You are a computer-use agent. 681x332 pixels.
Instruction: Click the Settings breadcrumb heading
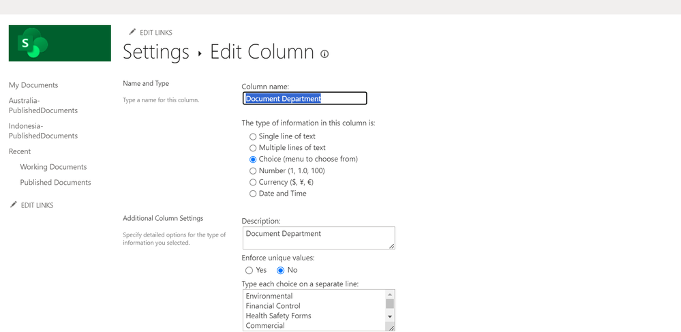155,52
